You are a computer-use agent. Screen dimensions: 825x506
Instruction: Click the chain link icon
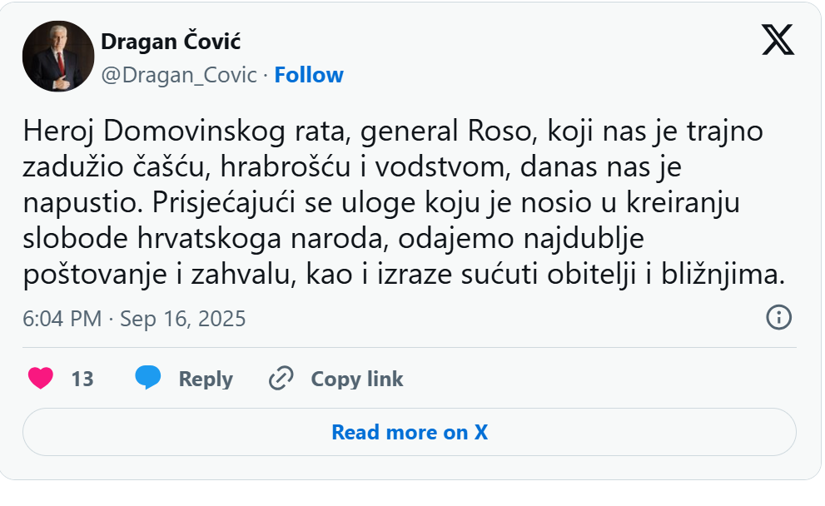(x=281, y=379)
